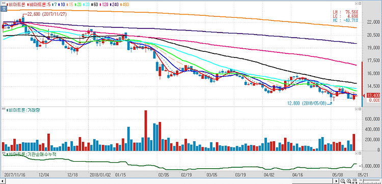Click the bar spacing arrows icon
The height and width of the screenshot is (184, 382).
pos(354,181)
